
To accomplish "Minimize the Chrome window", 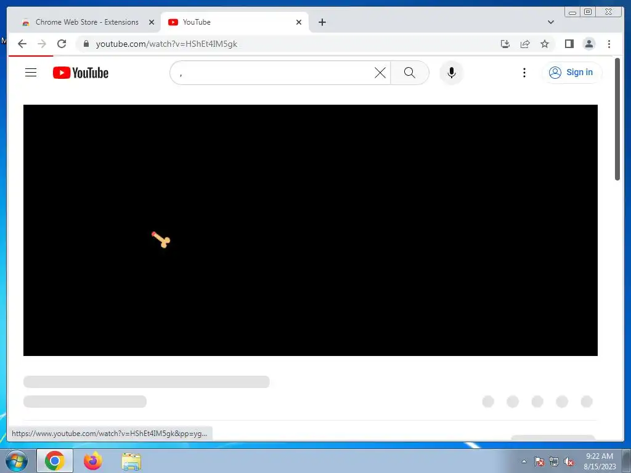I will click(x=572, y=12).
